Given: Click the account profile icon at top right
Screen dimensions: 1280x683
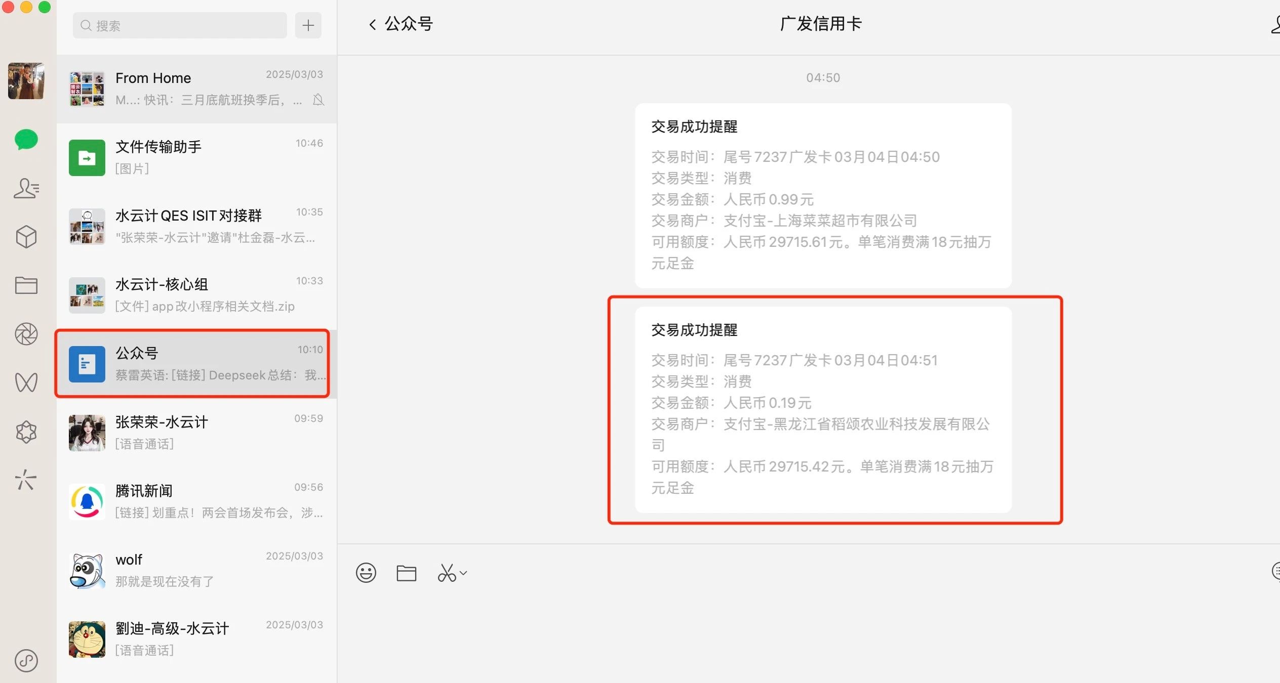Looking at the screenshot, I should pos(1275,24).
